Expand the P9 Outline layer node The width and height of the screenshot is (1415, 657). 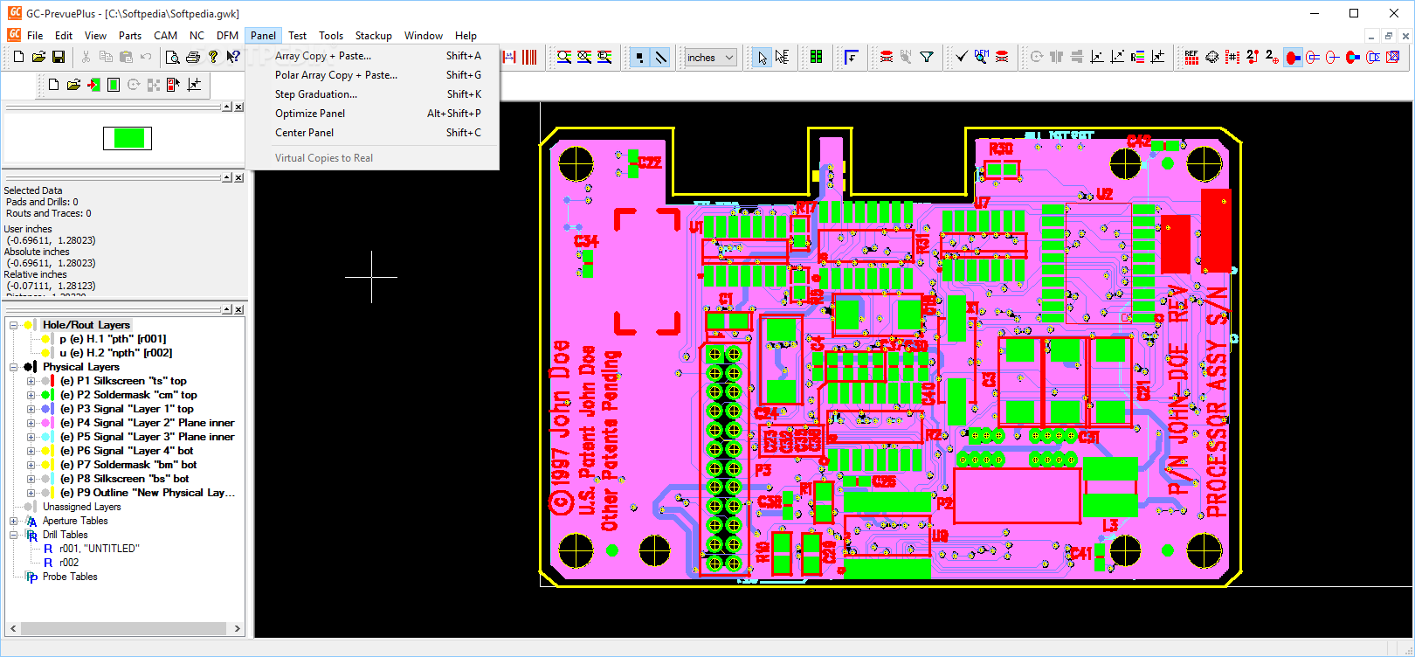[x=31, y=493]
